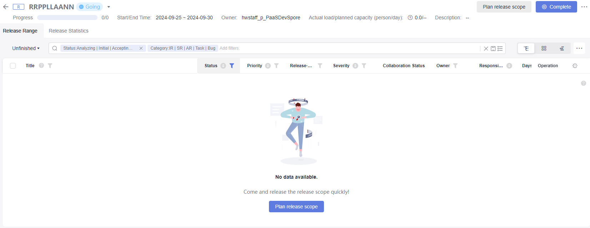Click the Title column help icon
Screen dimensions: 590x228
tap(41, 65)
